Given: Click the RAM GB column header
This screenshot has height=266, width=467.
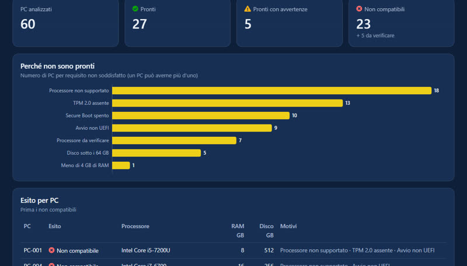Looking at the screenshot, I should tap(238, 230).
